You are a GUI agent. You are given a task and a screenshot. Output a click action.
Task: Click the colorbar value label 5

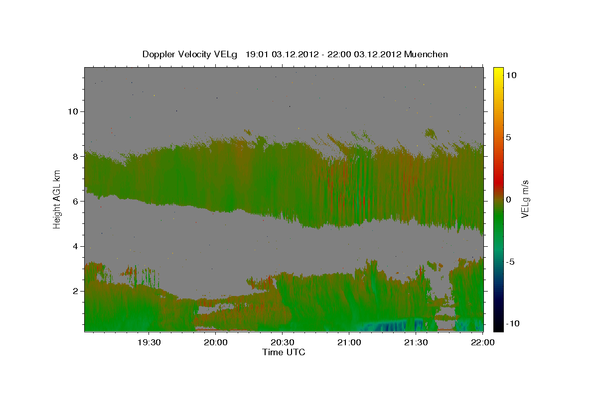click(508, 137)
